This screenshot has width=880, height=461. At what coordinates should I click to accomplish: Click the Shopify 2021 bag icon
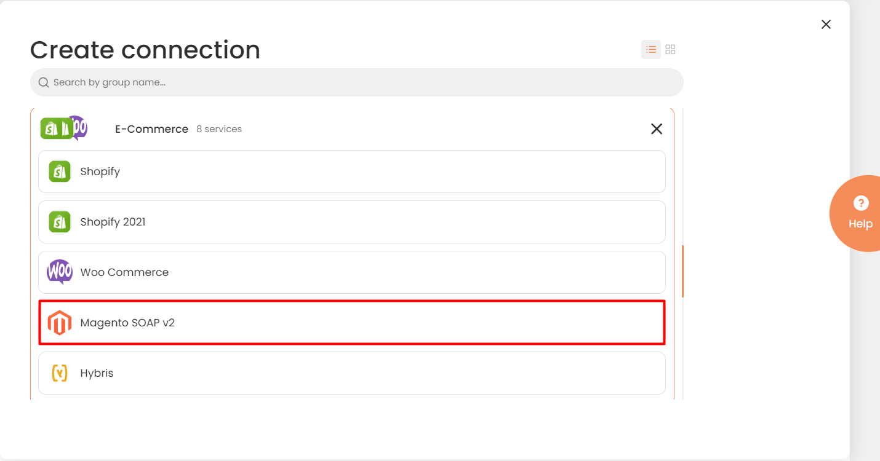60,222
